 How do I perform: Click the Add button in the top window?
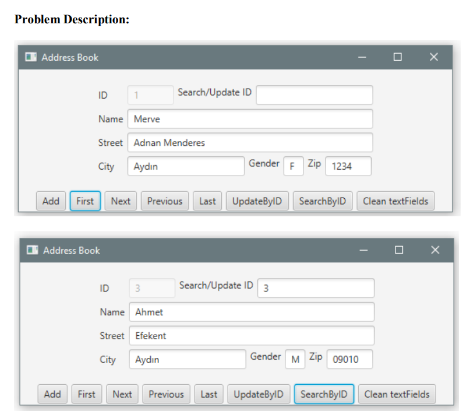pos(51,201)
